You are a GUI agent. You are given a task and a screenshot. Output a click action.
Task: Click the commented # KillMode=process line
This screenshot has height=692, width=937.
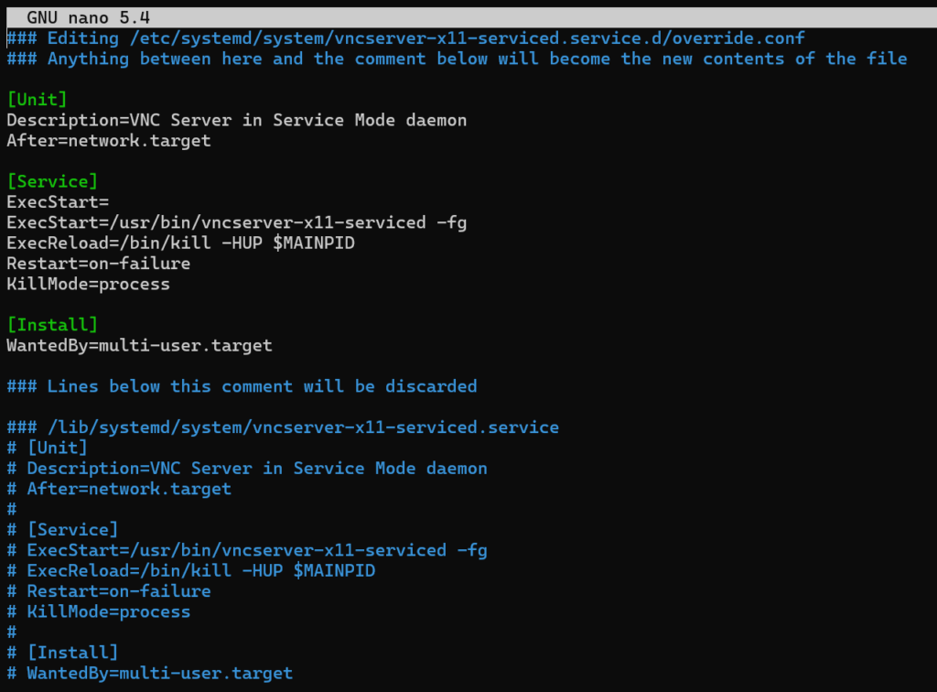click(x=99, y=611)
